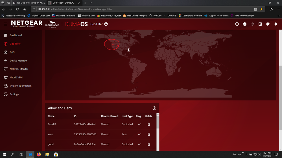Click the logout icon in header
The width and height of the screenshot is (282, 158).
[x=260, y=24]
